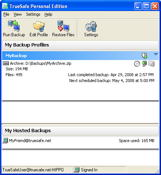
Task: Open the Help menu
Action: 48,14
